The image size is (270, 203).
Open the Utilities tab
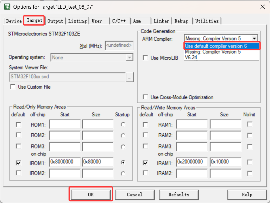tap(207, 21)
